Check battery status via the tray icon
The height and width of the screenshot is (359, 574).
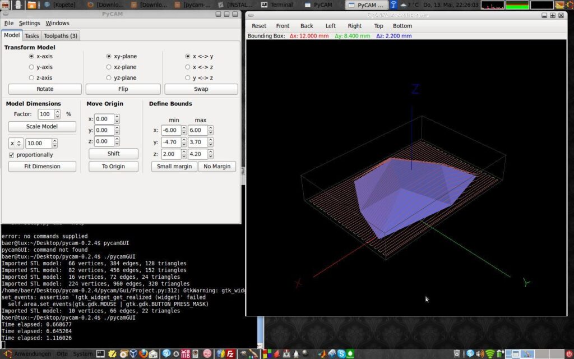pyautogui.click(x=499, y=354)
